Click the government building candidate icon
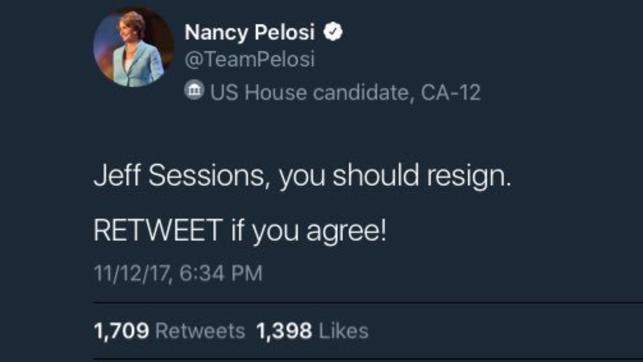This screenshot has width=643, height=362. click(193, 92)
